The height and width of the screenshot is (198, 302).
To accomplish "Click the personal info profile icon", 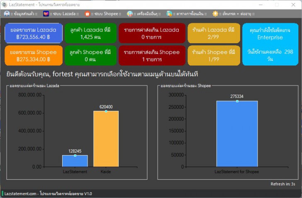I will 7,14.
